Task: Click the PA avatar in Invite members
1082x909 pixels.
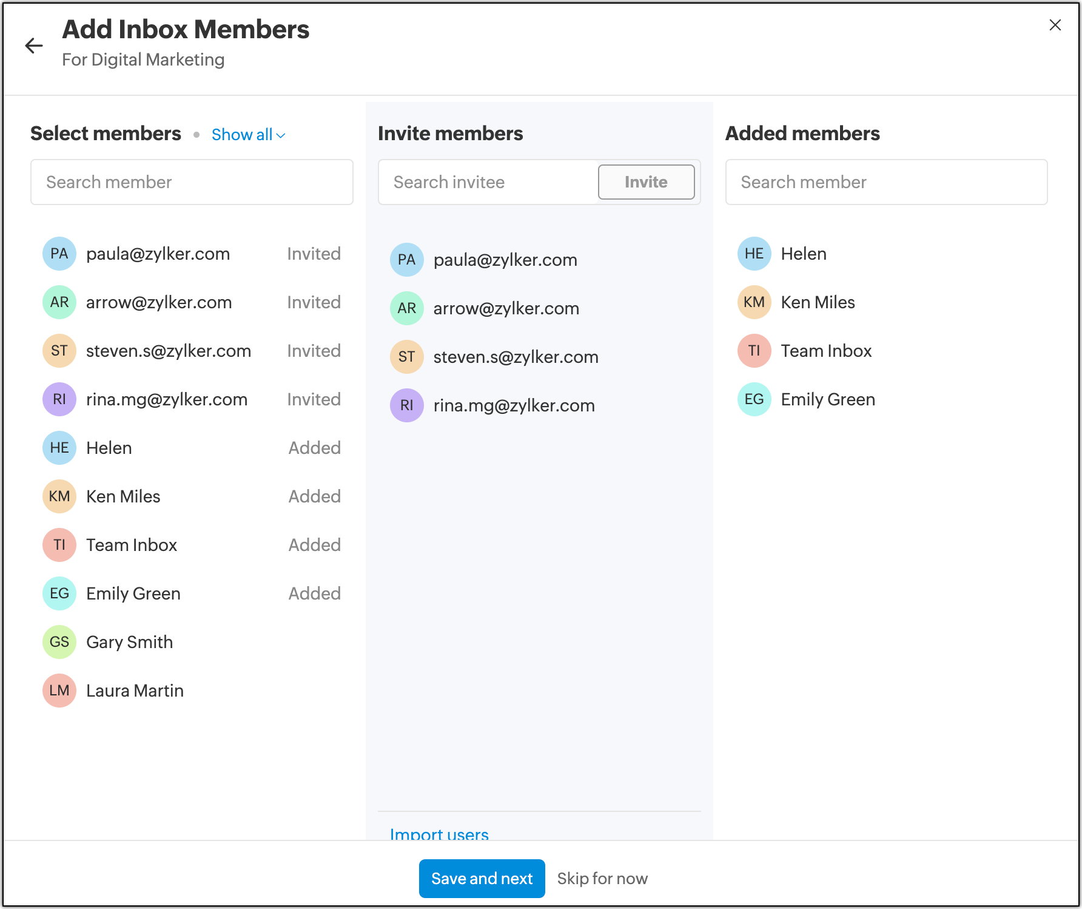Action: click(x=406, y=260)
